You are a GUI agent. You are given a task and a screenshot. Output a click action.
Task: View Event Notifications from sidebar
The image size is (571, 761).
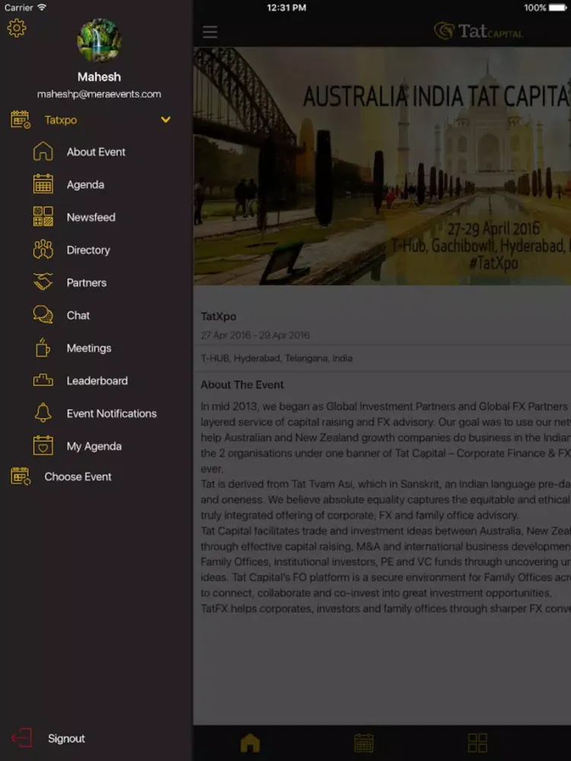tap(112, 413)
